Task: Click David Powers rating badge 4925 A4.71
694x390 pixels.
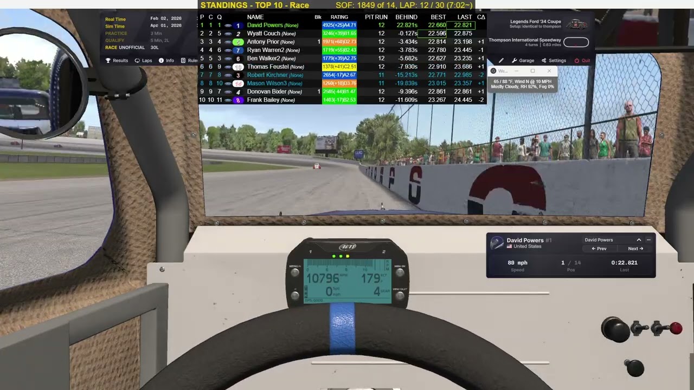Action: coord(339,25)
